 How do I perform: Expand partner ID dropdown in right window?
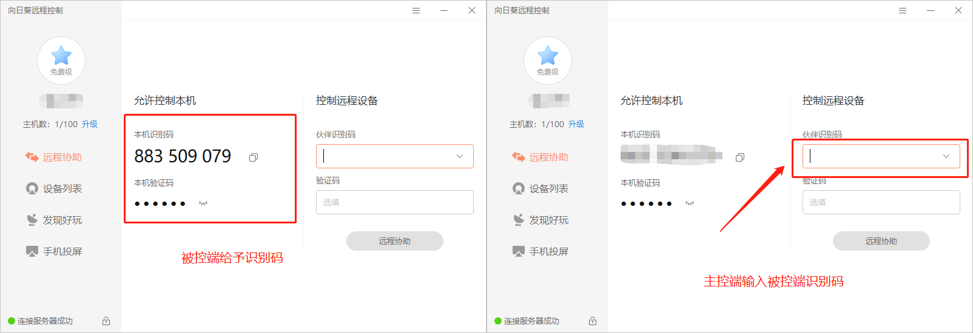pyautogui.click(x=946, y=156)
